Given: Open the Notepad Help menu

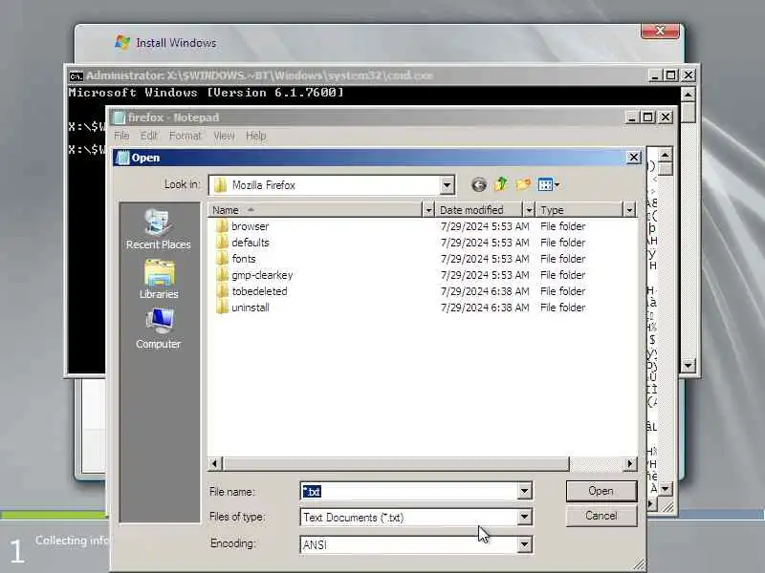Looking at the screenshot, I should [x=255, y=136].
